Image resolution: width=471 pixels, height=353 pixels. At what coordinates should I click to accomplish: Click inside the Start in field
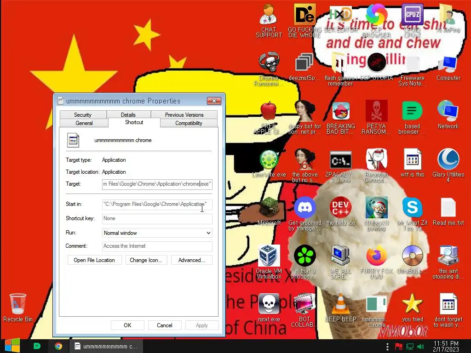pyautogui.click(x=157, y=204)
